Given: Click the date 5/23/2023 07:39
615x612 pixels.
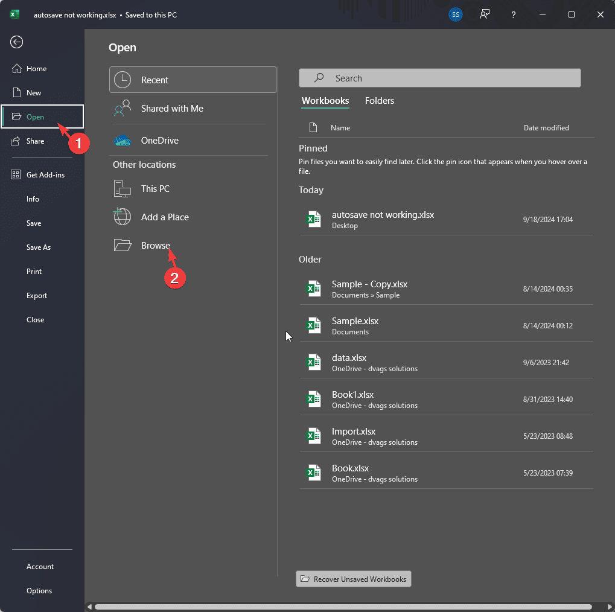Looking at the screenshot, I should [x=547, y=473].
